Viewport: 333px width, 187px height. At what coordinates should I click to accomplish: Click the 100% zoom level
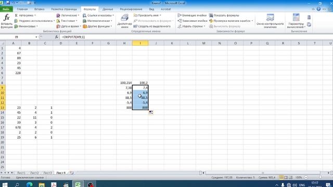299,178
